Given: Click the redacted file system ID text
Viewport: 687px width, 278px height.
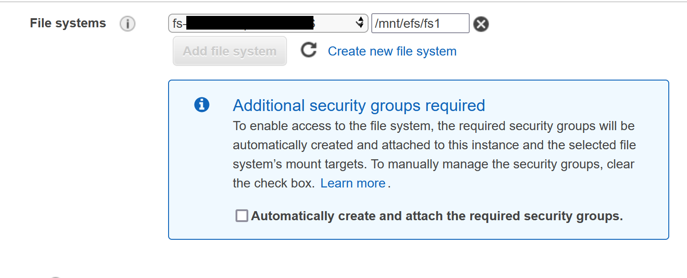Looking at the screenshot, I should point(250,23).
